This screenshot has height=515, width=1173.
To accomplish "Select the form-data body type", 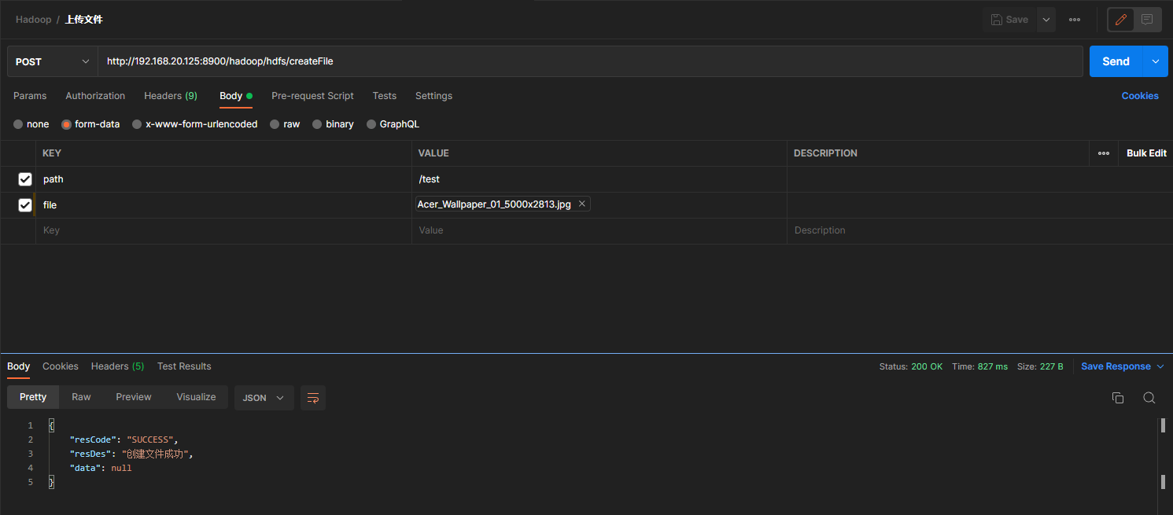I will (x=90, y=124).
